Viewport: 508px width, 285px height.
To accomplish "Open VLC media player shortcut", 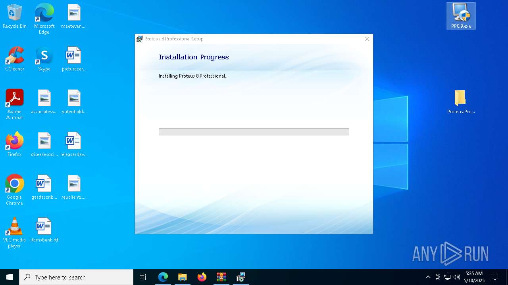I will pyautogui.click(x=15, y=233).
